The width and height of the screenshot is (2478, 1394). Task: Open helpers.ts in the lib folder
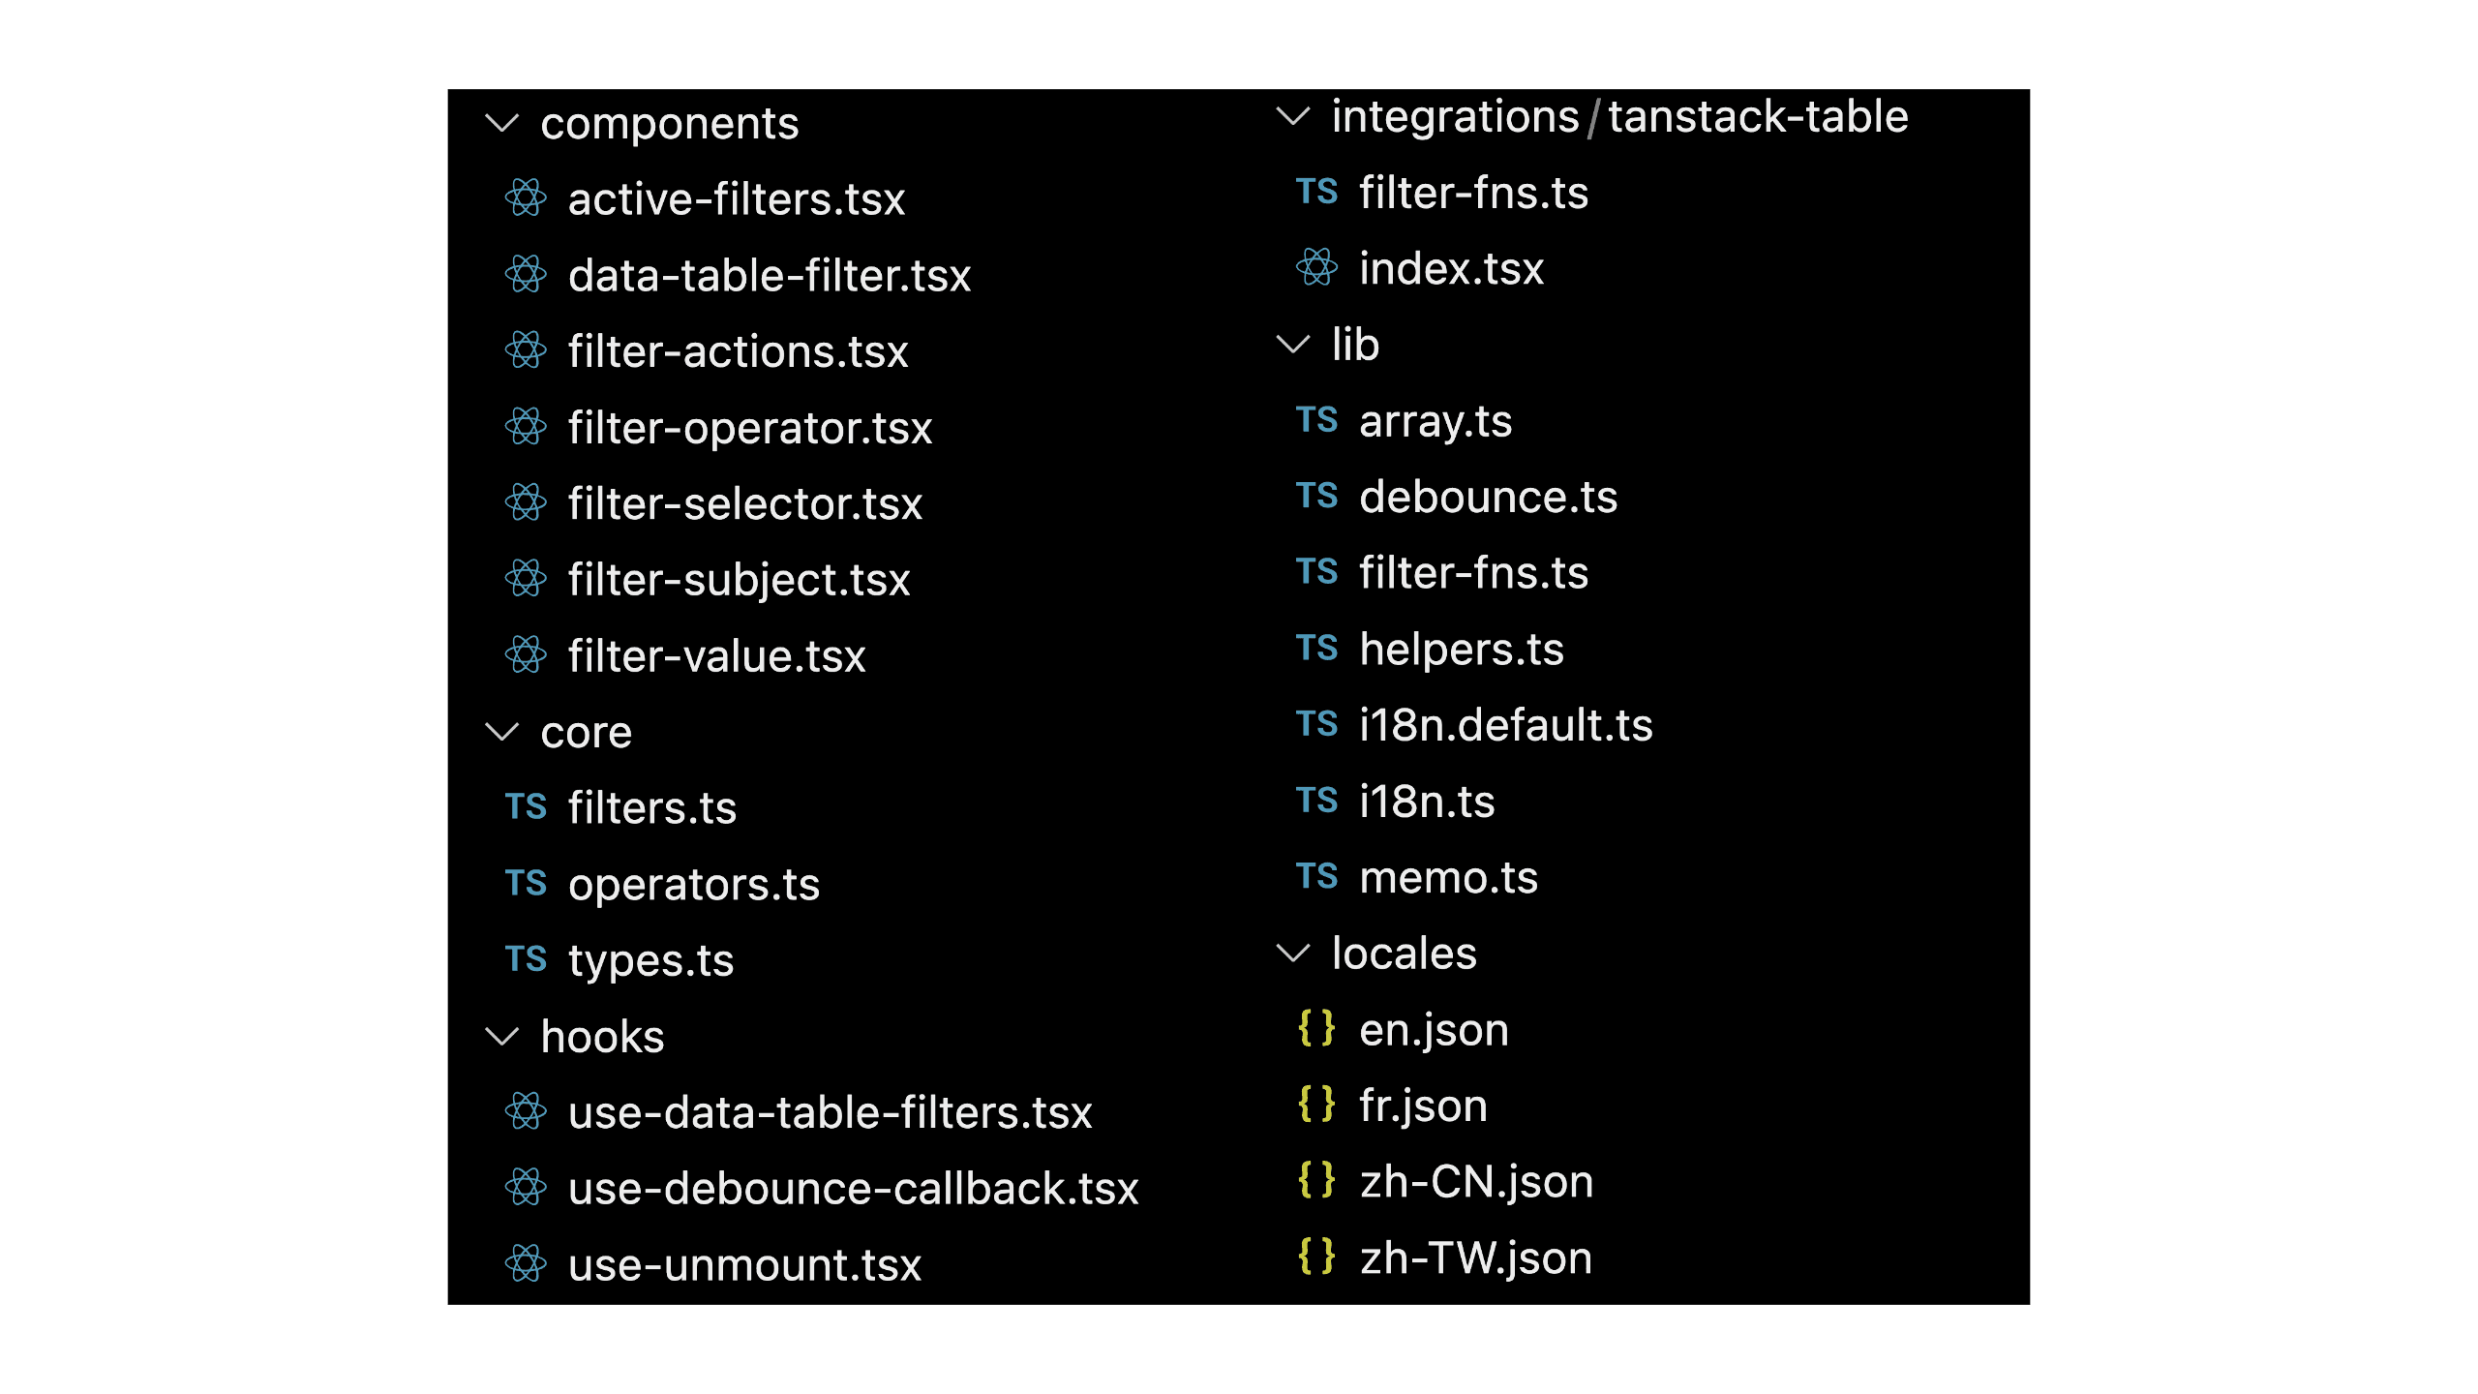[1461, 649]
